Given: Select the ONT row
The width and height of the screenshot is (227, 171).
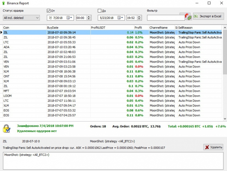Looking at the screenshot, I should pyautogui.click(x=112, y=76).
